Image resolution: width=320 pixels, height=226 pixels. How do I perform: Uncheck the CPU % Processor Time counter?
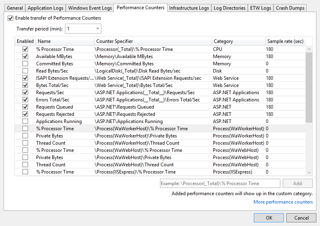[x=25, y=49]
